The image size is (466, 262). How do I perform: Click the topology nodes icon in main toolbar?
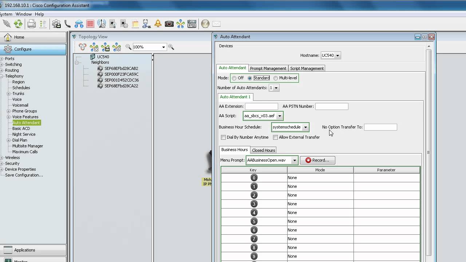point(181,24)
